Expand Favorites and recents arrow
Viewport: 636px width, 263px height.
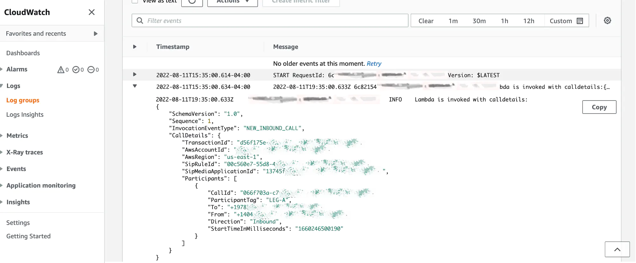point(96,34)
